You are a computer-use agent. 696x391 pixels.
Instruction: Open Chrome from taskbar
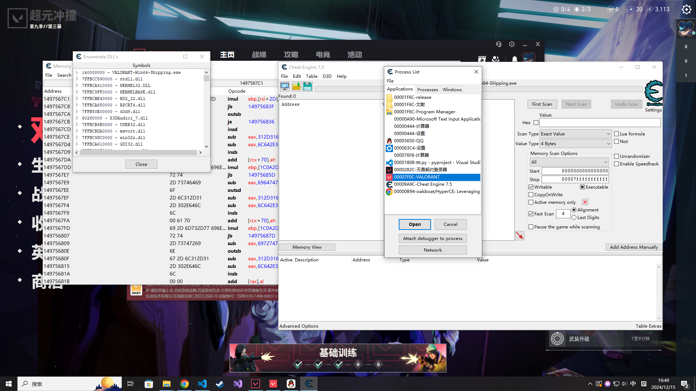point(184,384)
